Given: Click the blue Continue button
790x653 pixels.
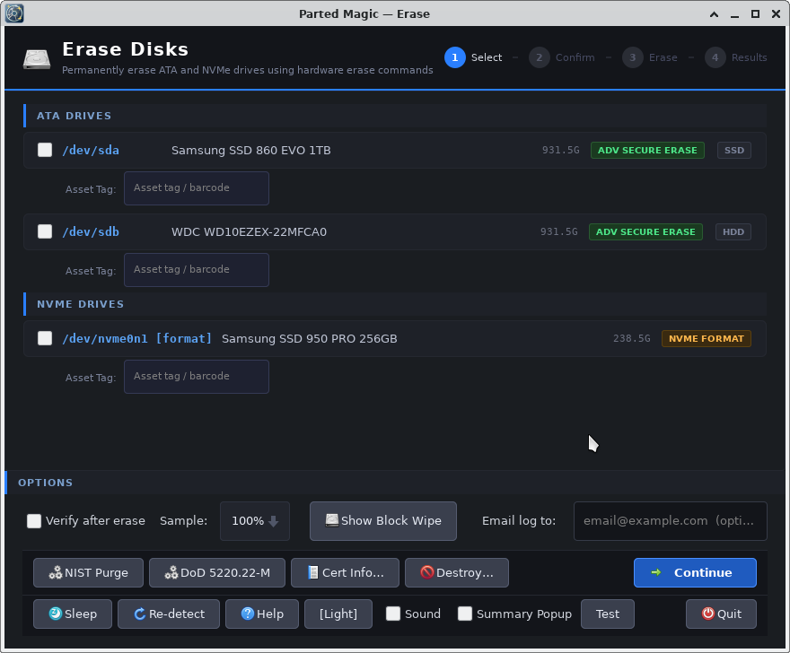Looking at the screenshot, I should 695,572.
